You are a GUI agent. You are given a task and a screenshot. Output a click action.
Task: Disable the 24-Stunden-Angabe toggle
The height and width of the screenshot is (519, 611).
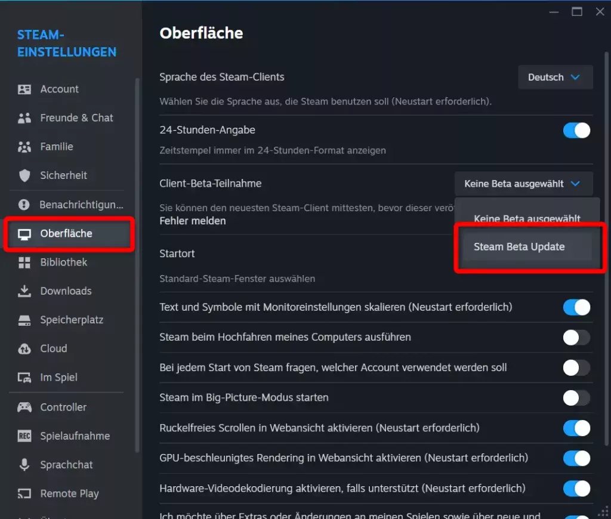pos(576,131)
